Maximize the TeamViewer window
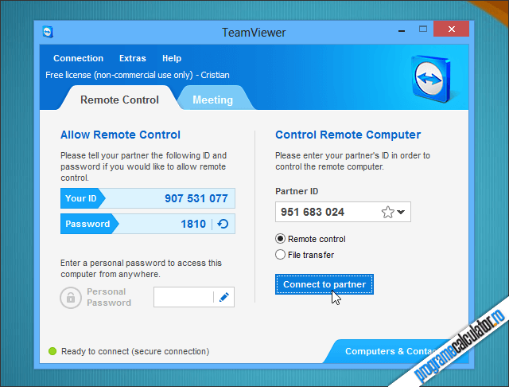Viewport: 509px width, 387px height. pyautogui.click(x=423, y=29)
